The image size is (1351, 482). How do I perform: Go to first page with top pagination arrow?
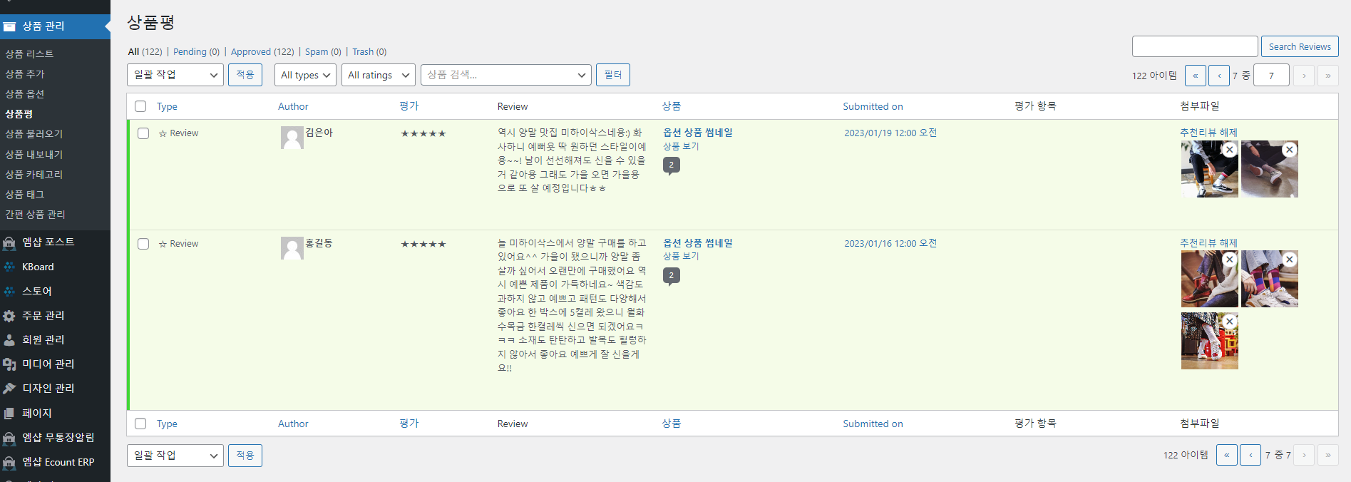(x=1195, y=76)
